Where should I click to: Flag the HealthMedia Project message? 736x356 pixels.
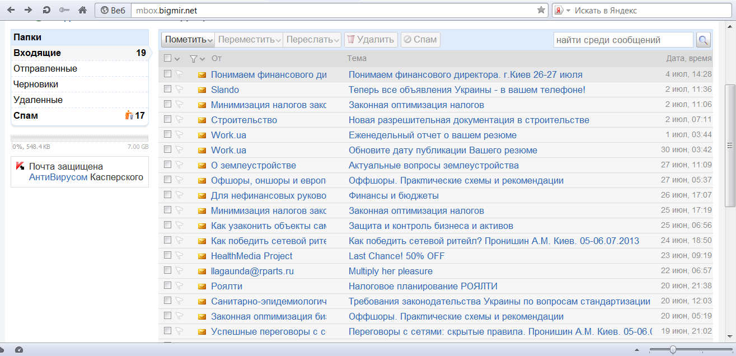pyautogui.click(x=179, y=256)
